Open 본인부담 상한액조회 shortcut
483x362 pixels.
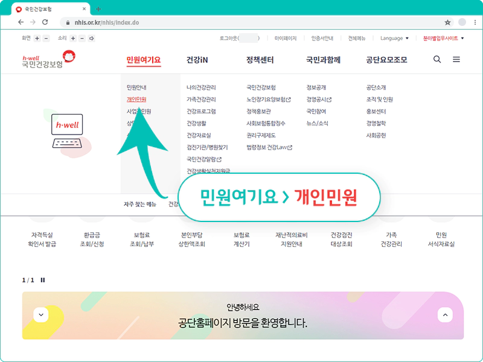(191, 240)
